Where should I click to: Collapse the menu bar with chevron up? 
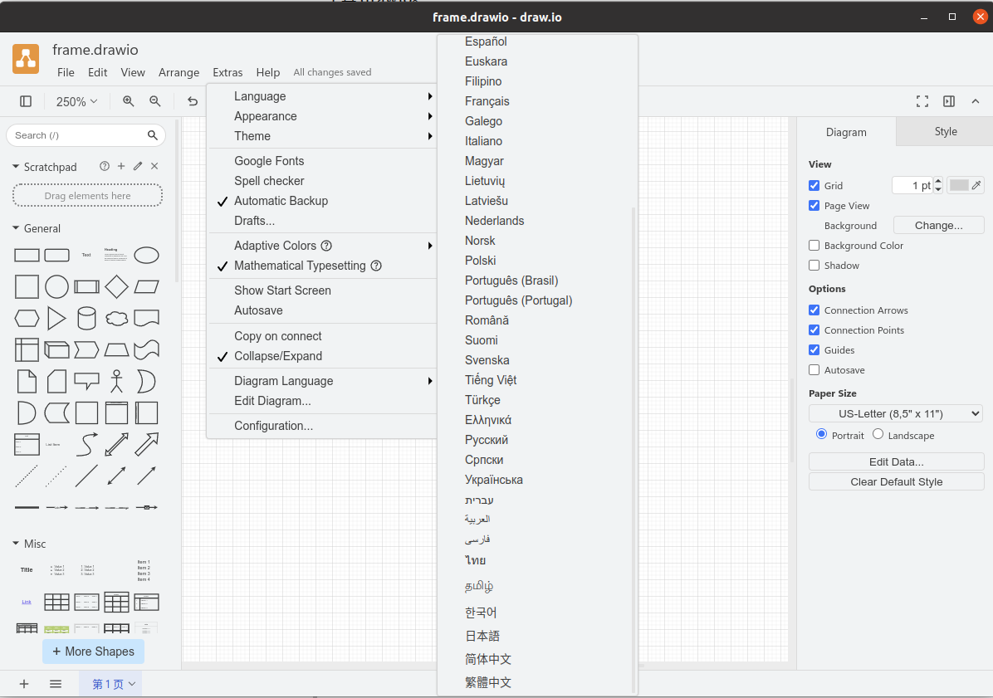pyautogui.click(x=976, y=101)
